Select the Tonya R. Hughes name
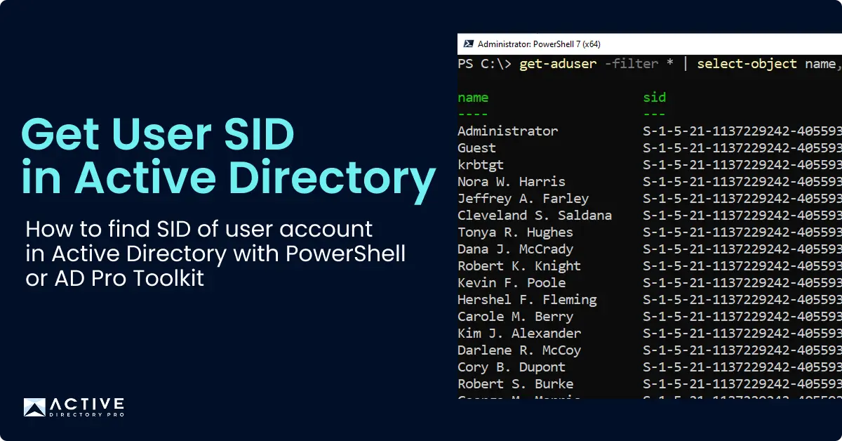The height and width of the screenshot is (441, 842). click(515, 232)
